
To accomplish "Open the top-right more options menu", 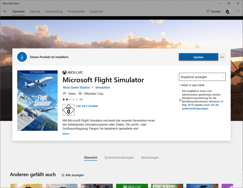I will (x=238, y=11).
